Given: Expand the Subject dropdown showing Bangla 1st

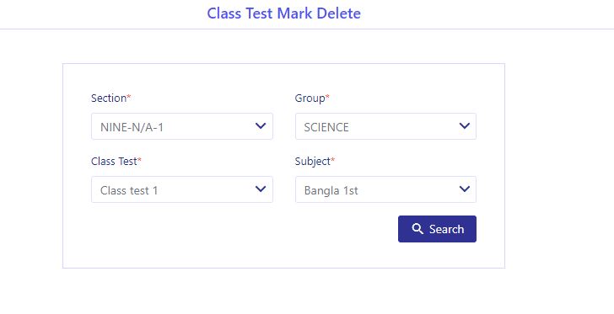Looking at the screenshot, I should [385, 189].
